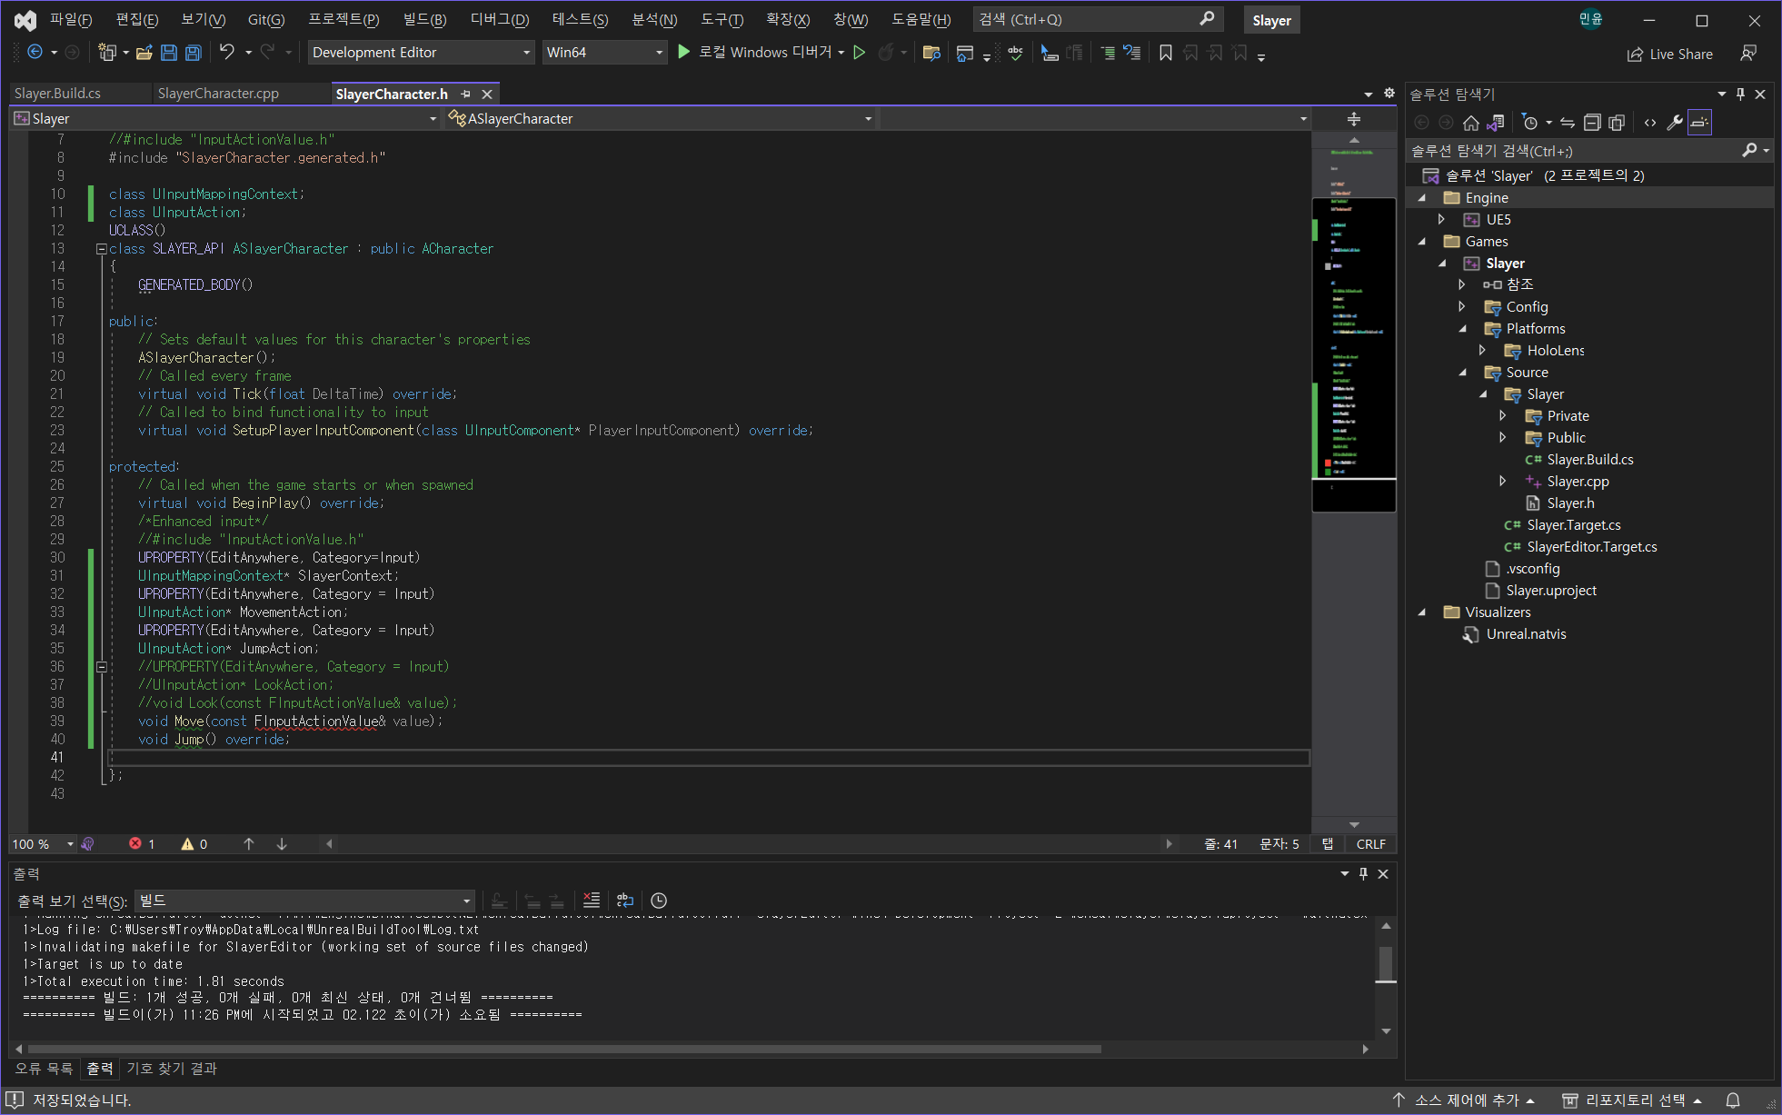The width and height of the screenshot is (1782, 1115).
Task: Start debugging with the green play icon
Action: coord(684,53)
